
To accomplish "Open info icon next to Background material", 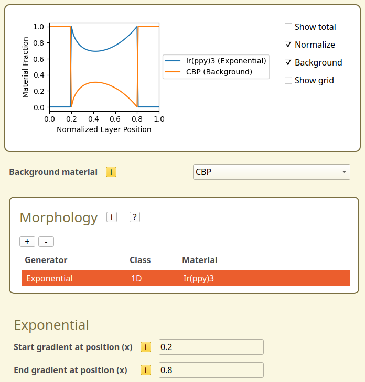I will coord(111,172).
